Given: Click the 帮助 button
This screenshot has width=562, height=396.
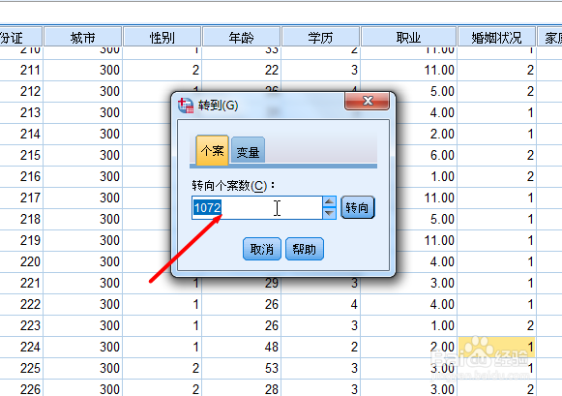Looking at the screenshot, I should pyautogui.click(x=305, y=249).
